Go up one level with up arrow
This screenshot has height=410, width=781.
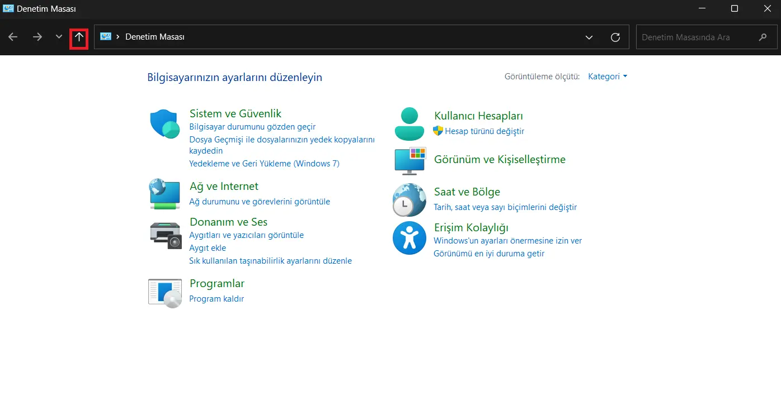79,37
